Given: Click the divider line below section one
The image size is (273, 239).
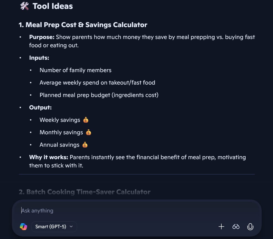Looking at the screenshot, I should click(137, 174).
